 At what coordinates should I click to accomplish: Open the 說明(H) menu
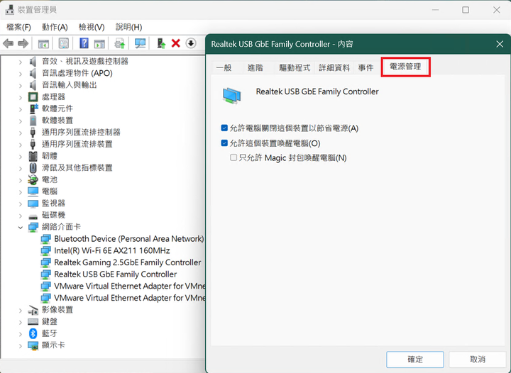128,27
